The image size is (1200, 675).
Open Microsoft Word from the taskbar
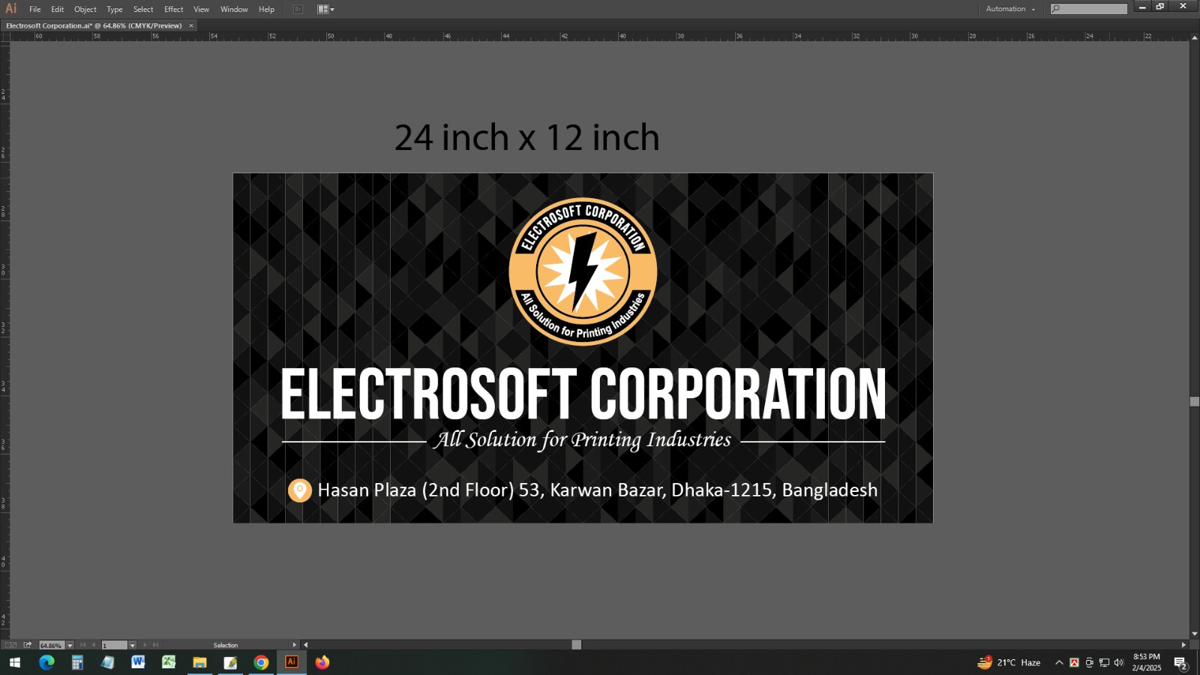138,662
